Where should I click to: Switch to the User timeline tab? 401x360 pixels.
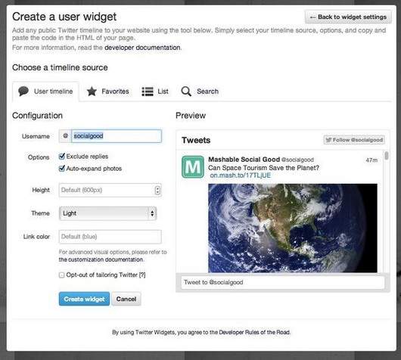pos(45,92)
